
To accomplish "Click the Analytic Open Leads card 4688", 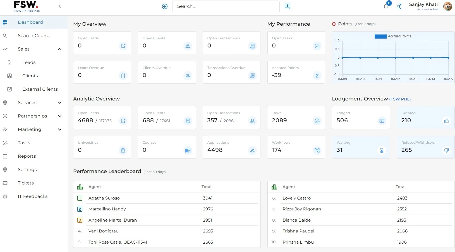I will [102, 117].
